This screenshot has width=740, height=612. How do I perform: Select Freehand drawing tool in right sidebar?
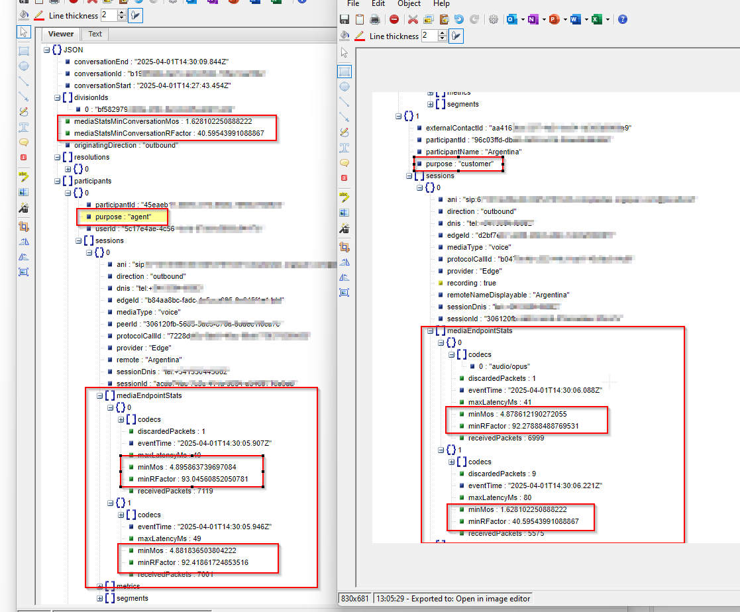[x=344, y=132]
